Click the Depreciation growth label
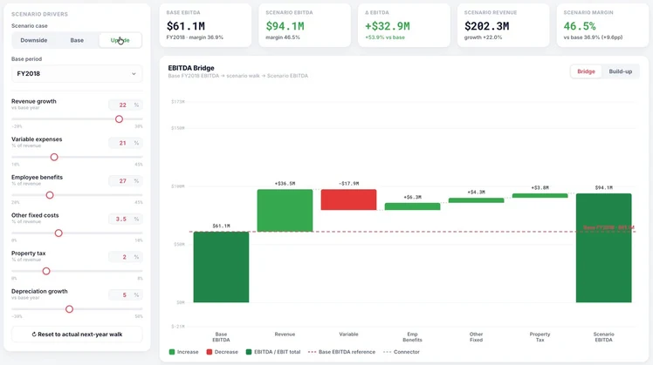This screenshot has height=365, width=653. coord(39,292)
